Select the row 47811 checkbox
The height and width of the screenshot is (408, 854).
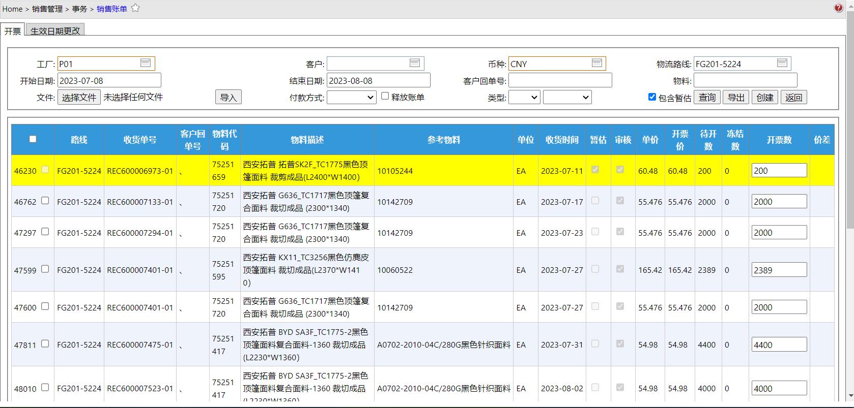[x=45, y=343]
